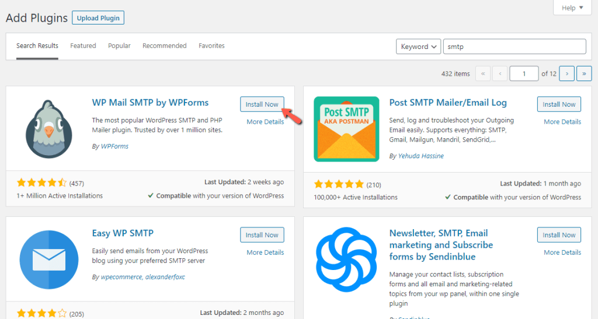Click the '(457)' review count
Screen dimensions: 598x319
pyautogui.click(x=77, y=184)
